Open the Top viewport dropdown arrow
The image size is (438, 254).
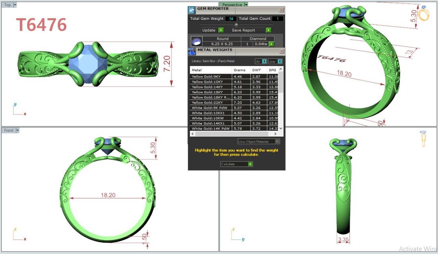point(15,5)
